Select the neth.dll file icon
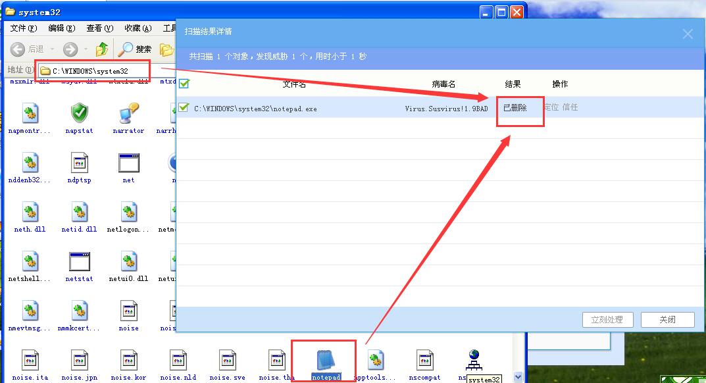Image resolution: width=706 pixels, height=383 pixels. click(x=30, y=212)
